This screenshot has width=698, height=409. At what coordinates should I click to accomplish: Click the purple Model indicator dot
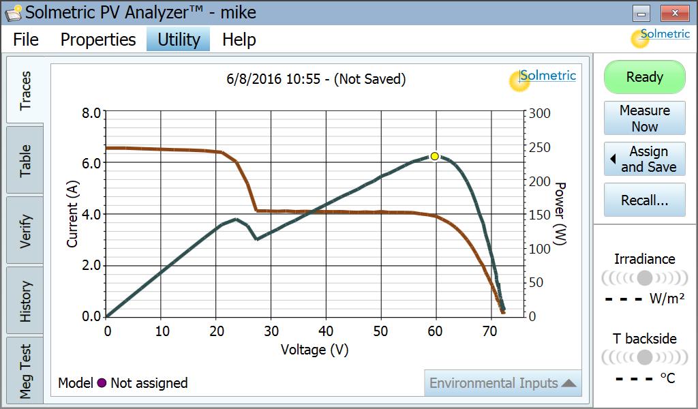pyautogui.click(x=102, y=382)
